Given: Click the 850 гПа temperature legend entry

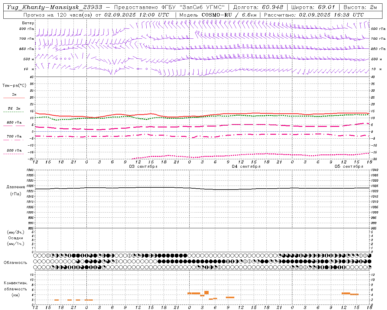Looking at the screenshot, I should [x=14, y=123].
